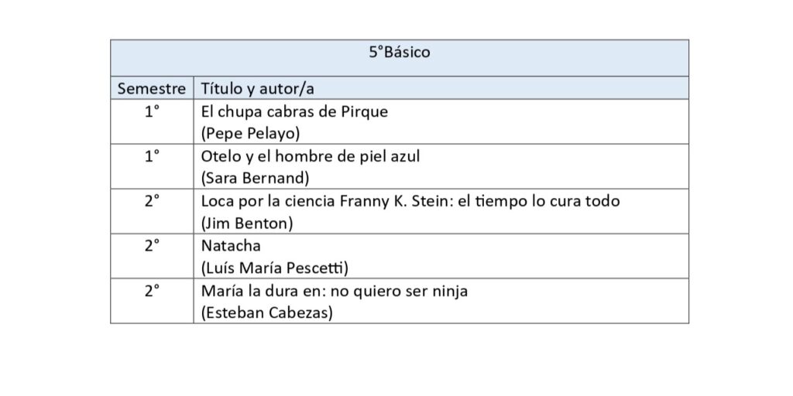Click "Otelo y el hombre de piel azul"
The width and height of the screenshot is (793, 396).
pyautogui.click(x=310, y=156)
